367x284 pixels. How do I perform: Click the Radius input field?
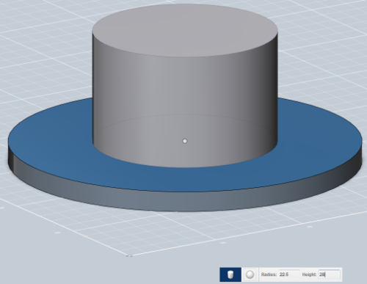click(x=289, y=274)
